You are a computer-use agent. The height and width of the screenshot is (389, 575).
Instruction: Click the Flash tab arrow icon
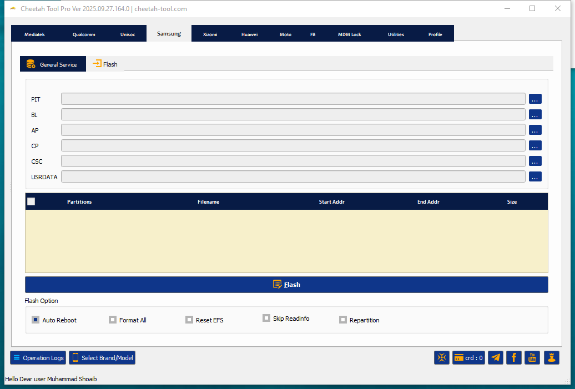click(98, 63)
